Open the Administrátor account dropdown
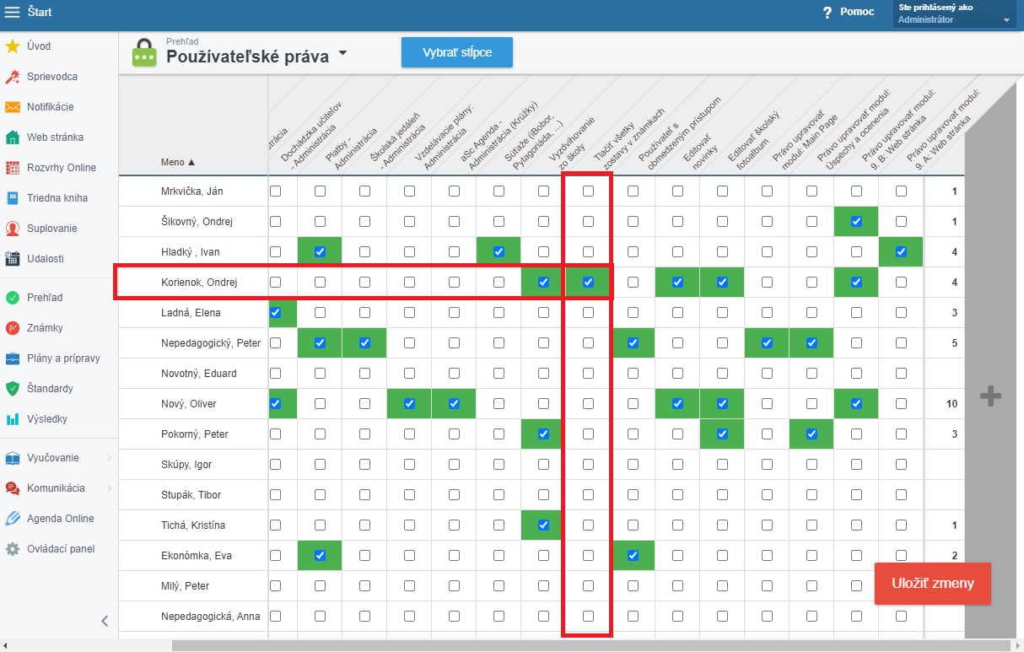Image resolution: width=1024 pixels, height=652 pixels. tap(1006, 20)
